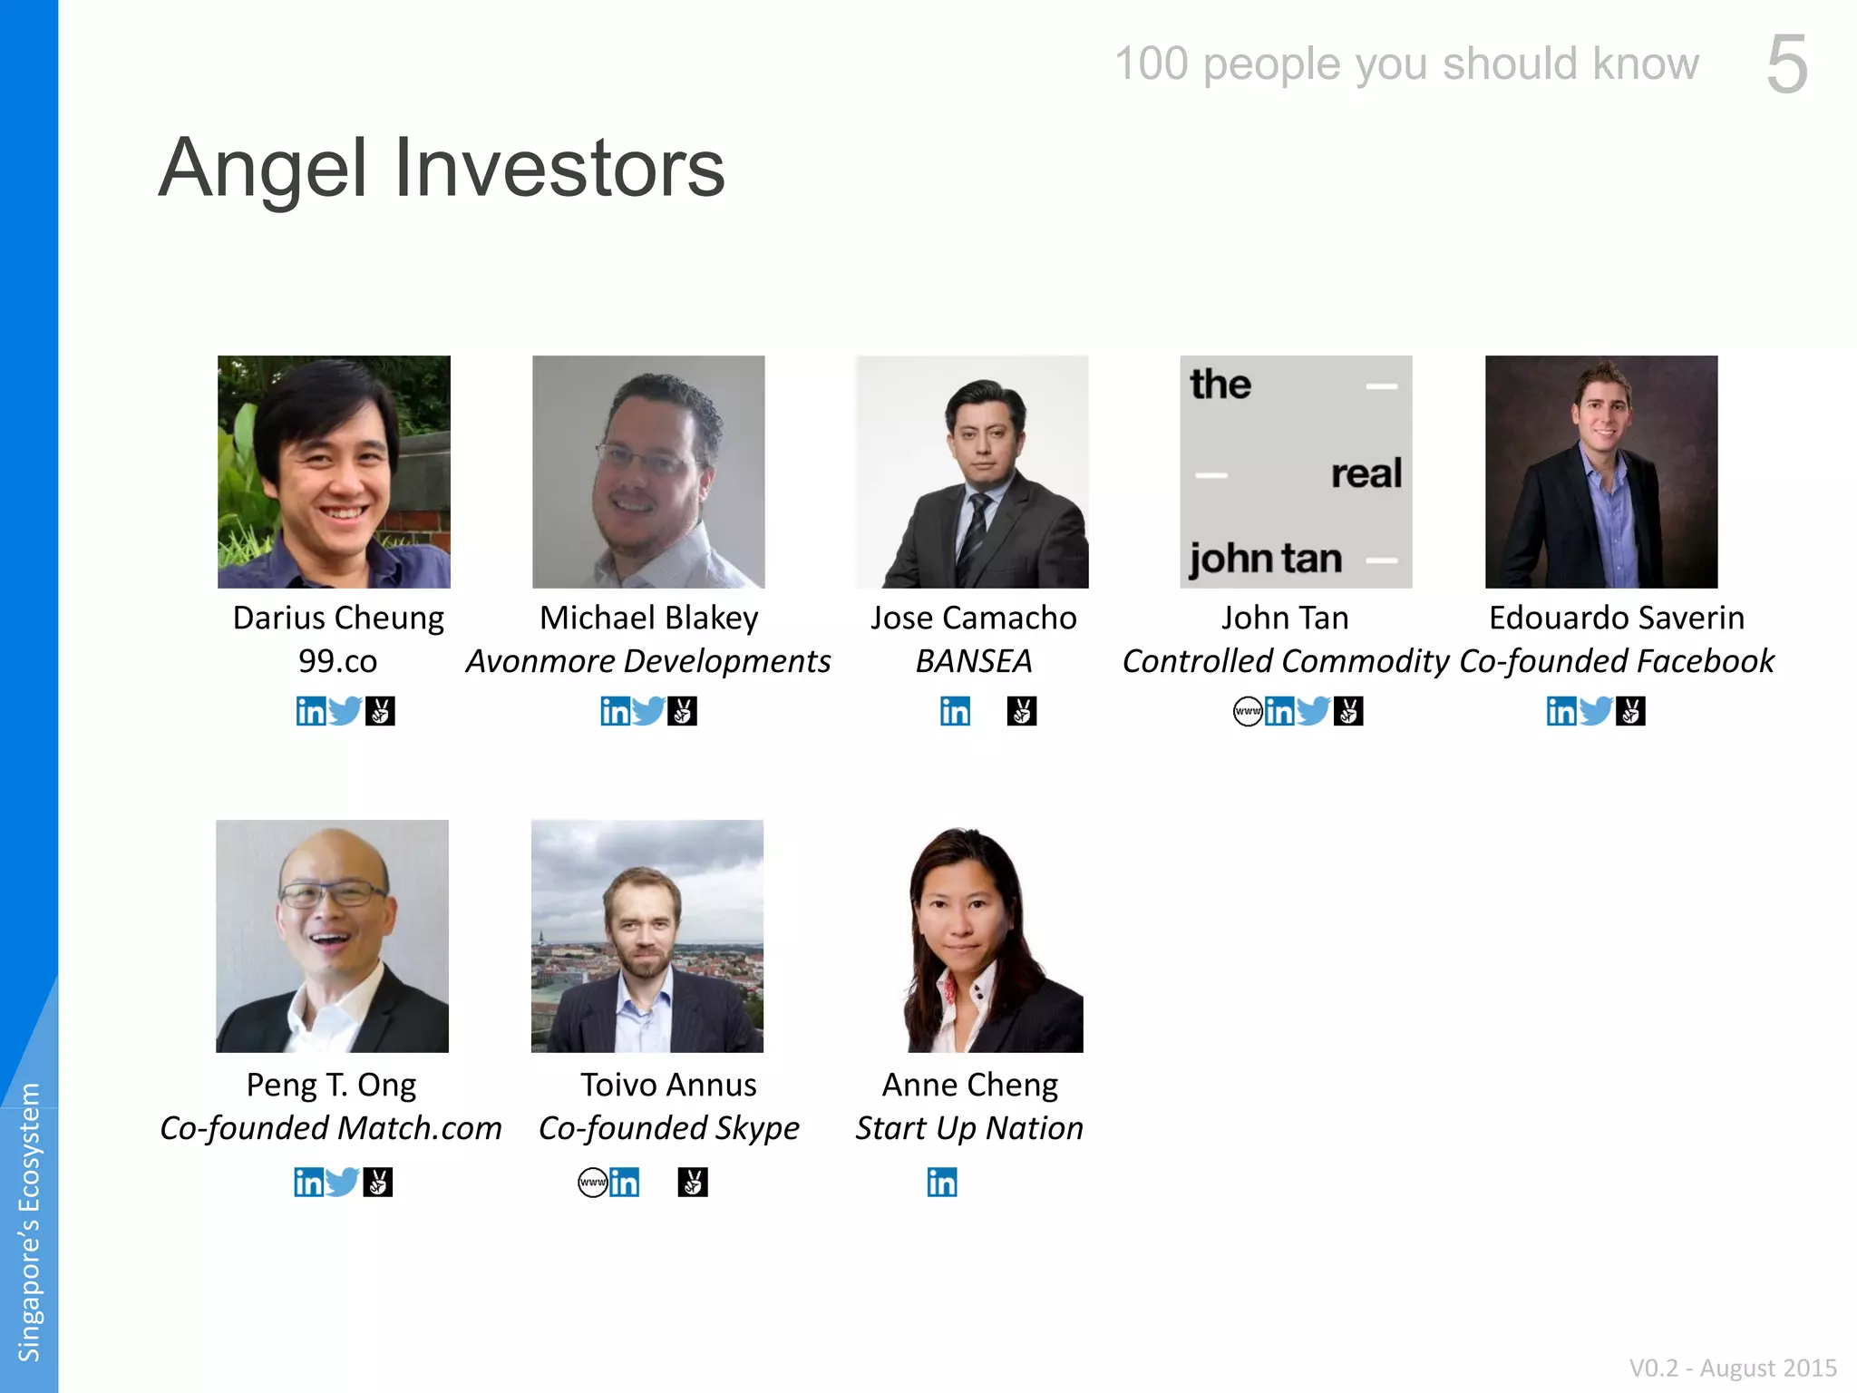Open Anne Cheng's LinkedIn icon
The image size is (1857, 1393).
[x=942, y=1182]
